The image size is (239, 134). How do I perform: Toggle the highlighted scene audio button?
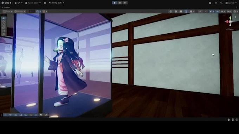(x=186, y=12)
